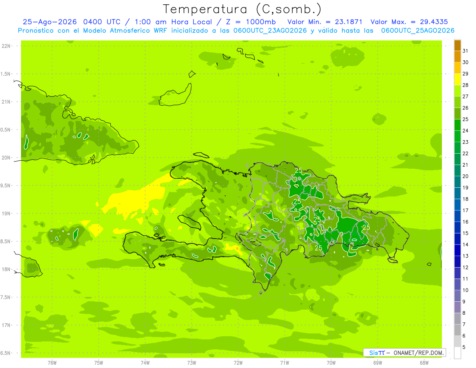This screenshot has height=368, width=476.
Task: Click the 'SisTT – ONAMET/REP.DOM.' credit box
Action: (x=405, y=353)
